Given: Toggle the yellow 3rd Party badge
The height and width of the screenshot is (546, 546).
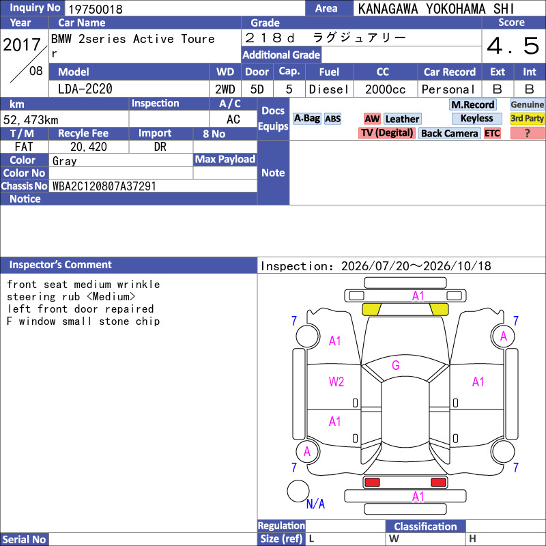Looking at the screenshot, I should pyautogui.click(x=527, y=118).
